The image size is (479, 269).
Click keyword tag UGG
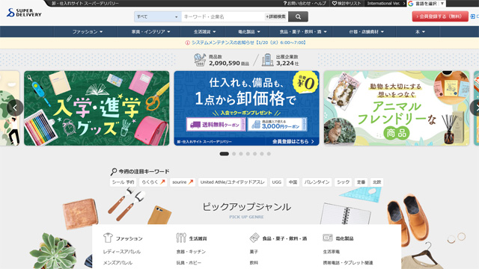click(x=277, y=182)
